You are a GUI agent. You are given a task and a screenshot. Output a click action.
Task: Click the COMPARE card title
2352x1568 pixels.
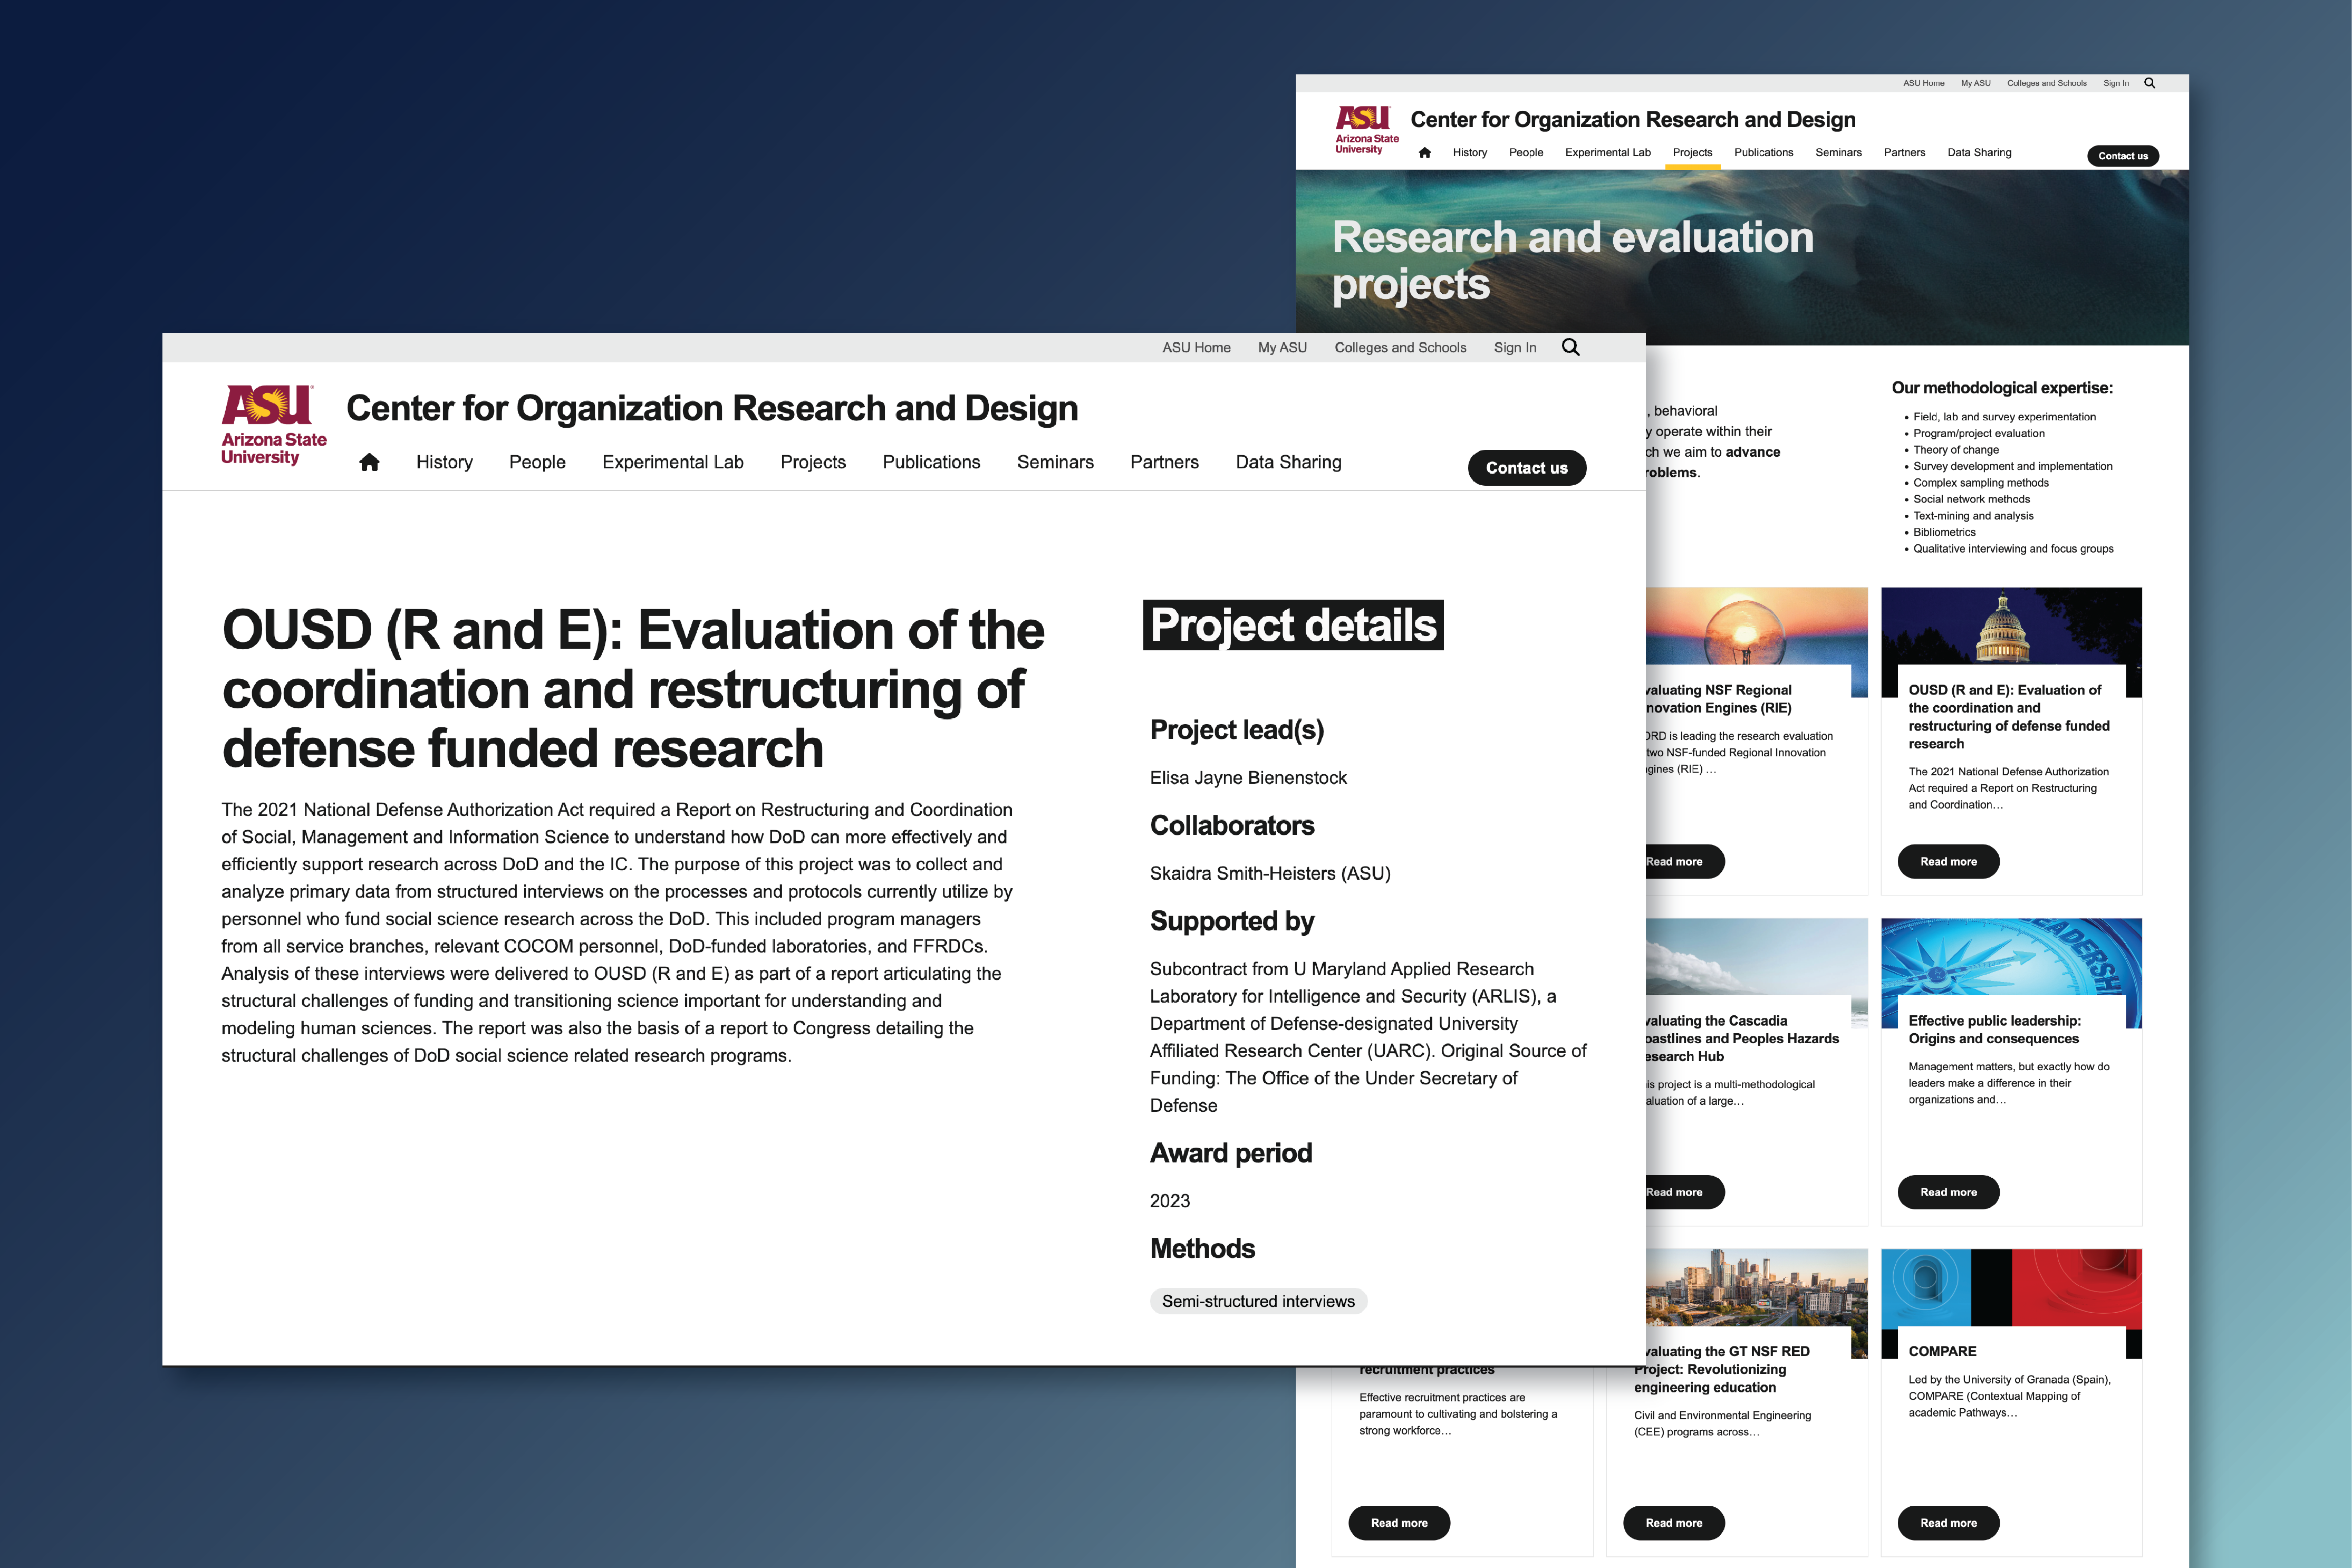coord(1941,1351)
